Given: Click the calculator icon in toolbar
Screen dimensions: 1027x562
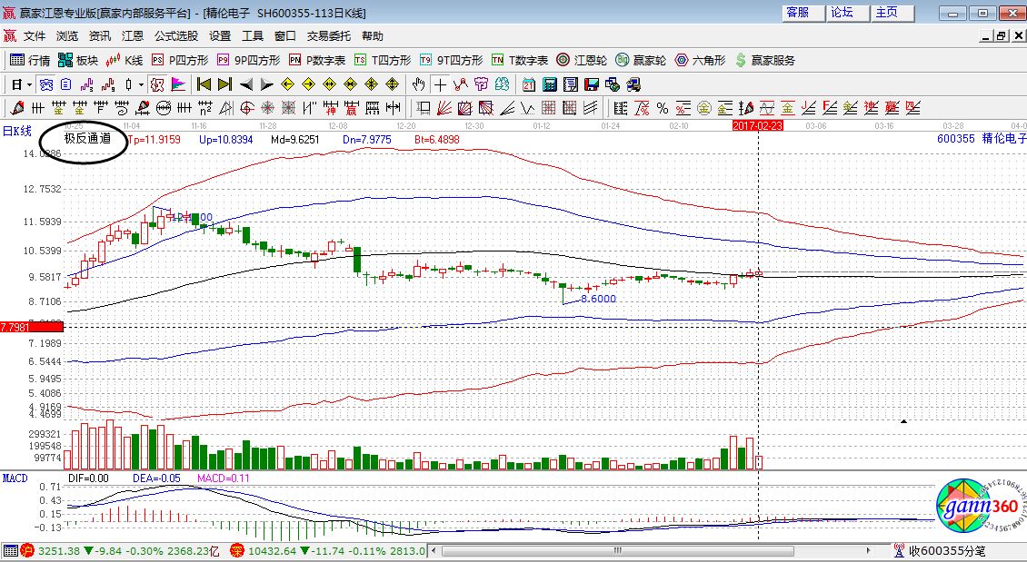Looking at the screenshot, I should (x=549, y=84).
